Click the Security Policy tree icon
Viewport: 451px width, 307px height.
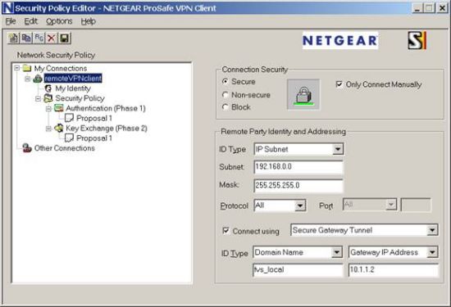coord(48,98)
